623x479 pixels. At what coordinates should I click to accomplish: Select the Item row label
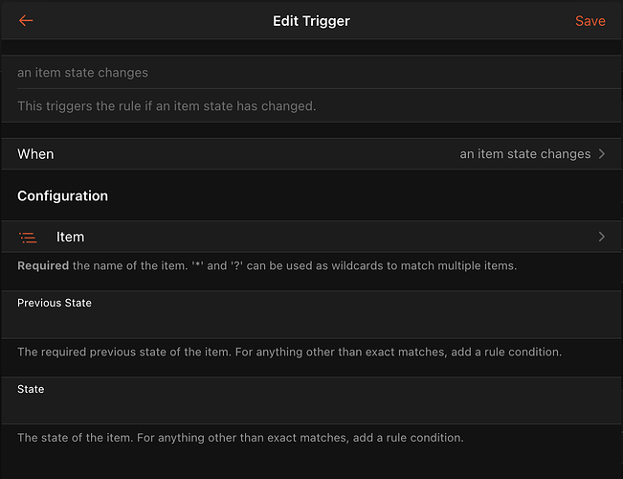(70, 237)
